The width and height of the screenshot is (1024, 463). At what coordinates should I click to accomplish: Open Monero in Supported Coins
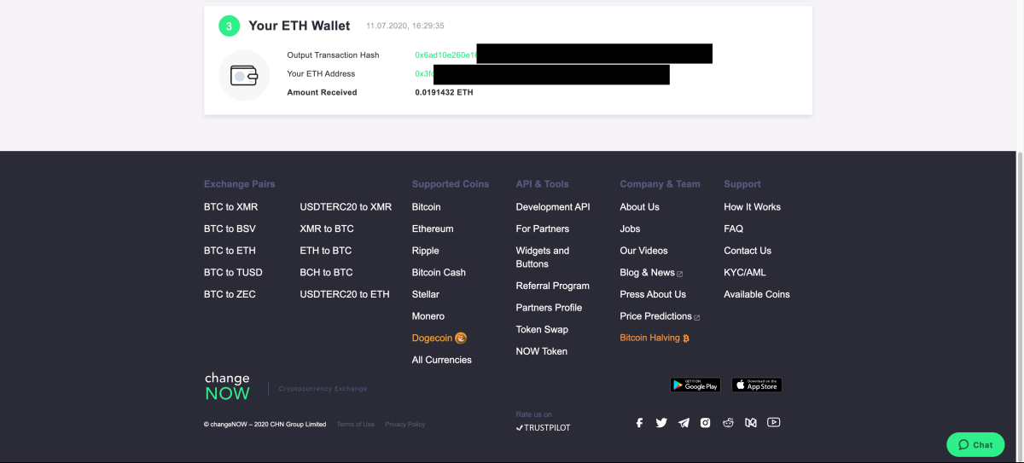(x=428, y=316)
